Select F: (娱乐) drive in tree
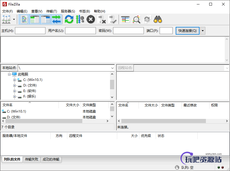The image size is (230, 171). coord(29,96)
